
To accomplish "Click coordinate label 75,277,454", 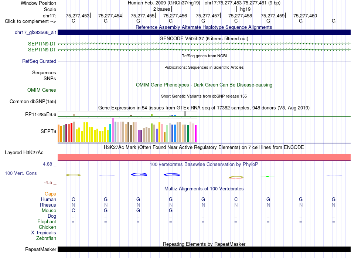I will coord(110,16).
